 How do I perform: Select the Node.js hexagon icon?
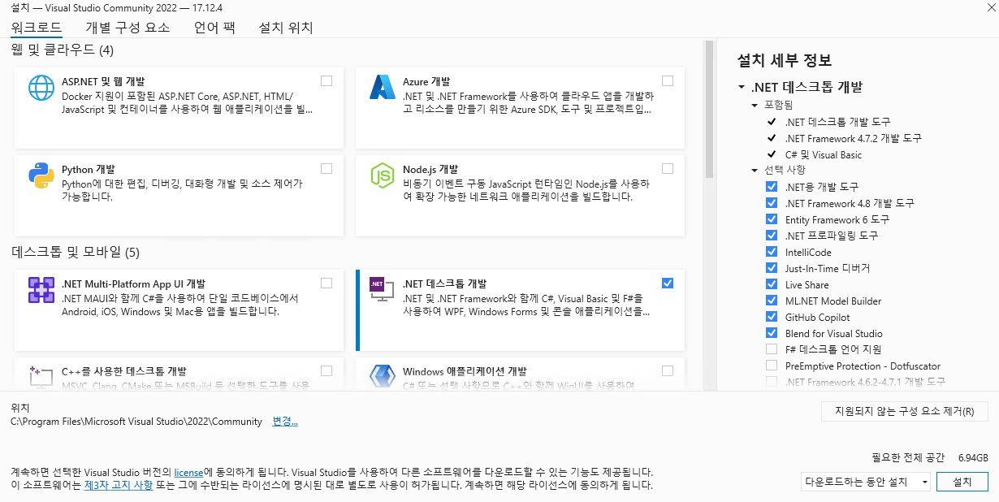383,175
